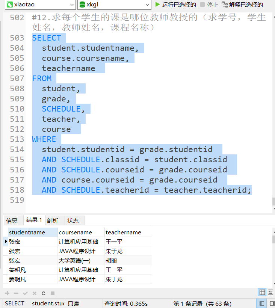Click JAVA程序设计 in the last 姜明凡 row

coord(81,279)
